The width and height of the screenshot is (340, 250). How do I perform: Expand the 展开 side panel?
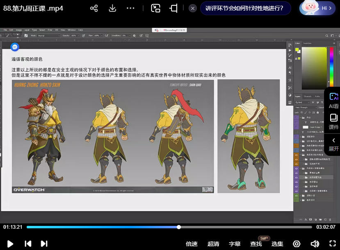(333, 144)
